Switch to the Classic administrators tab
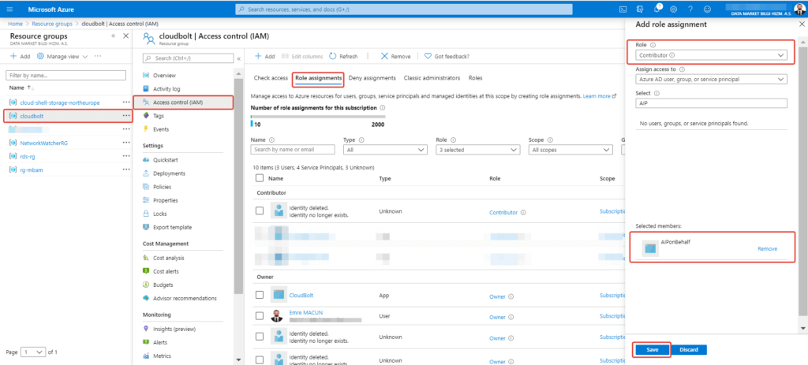The width and height of the screenshot is (808, 365). click(432, 78)
